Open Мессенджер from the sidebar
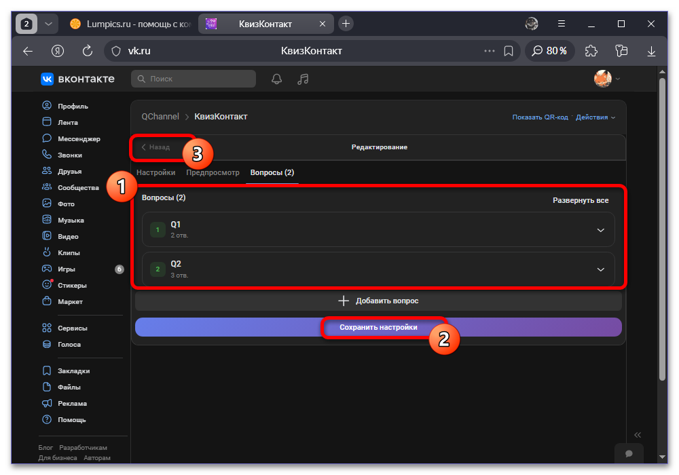This screenshot has height=475, width=679. (x=71, y=139)
